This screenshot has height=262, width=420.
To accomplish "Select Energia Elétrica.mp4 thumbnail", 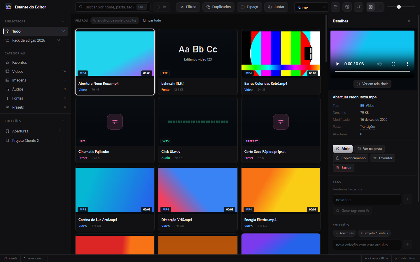I will [281, 190].
